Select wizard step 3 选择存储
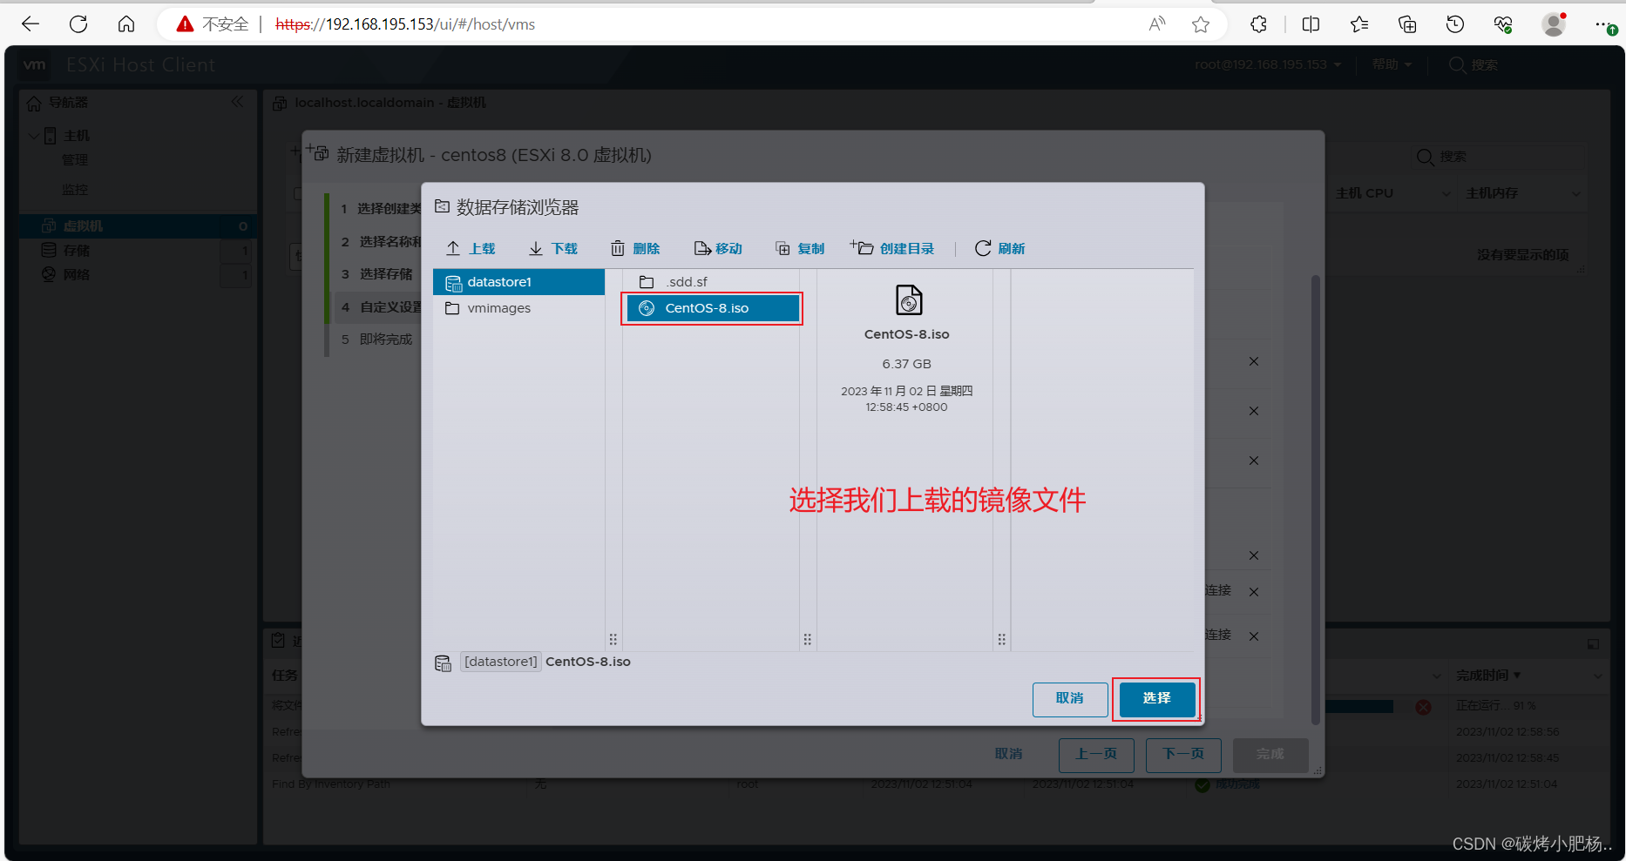This screenshot has height=861, width=1626. [x=377, y=274]
